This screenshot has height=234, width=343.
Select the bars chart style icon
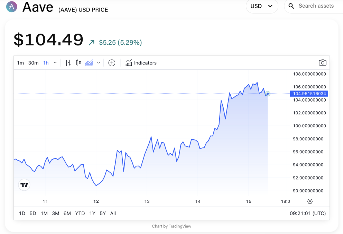[x=68, y=63]
